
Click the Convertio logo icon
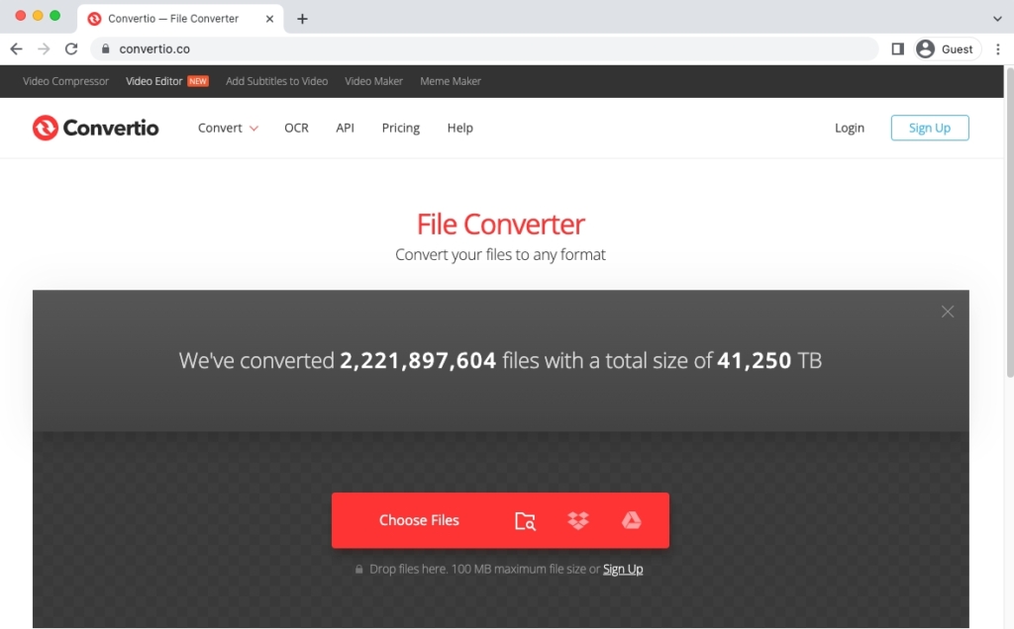(46, 128)
